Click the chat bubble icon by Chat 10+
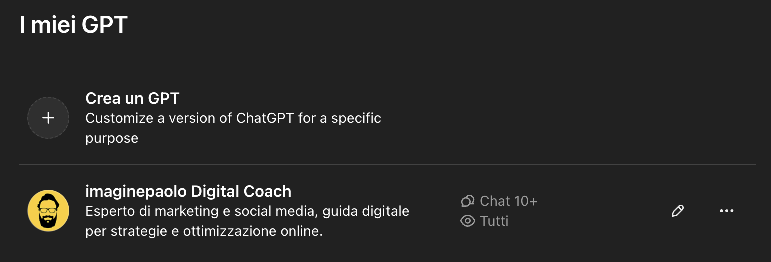 click(467, 201)
